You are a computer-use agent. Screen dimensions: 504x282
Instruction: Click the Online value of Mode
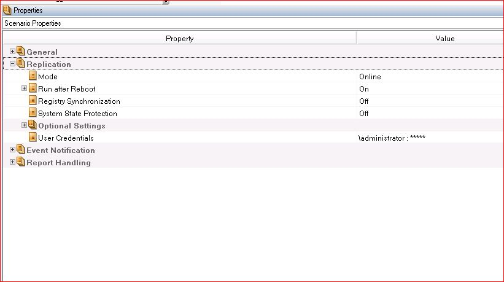pos(370,77)
